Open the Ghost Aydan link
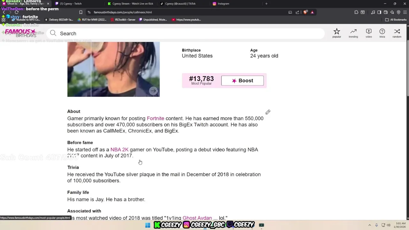This screenshot has width=409, height=230. click(x=197, y=218)
